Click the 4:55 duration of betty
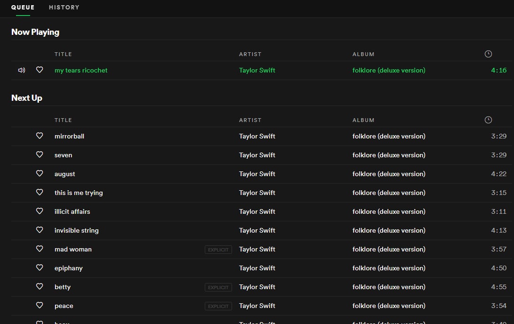 coord(498,287)
